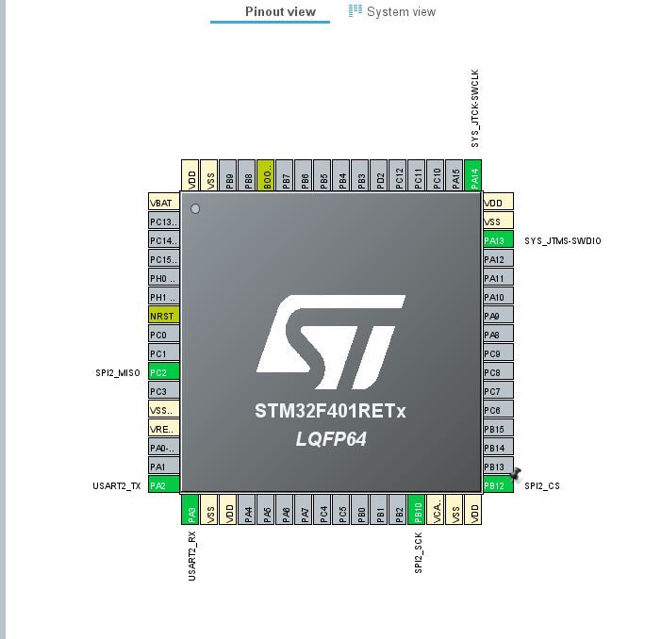Pick pin PA7
Screen dimensions: 645x639
[303, 510]
